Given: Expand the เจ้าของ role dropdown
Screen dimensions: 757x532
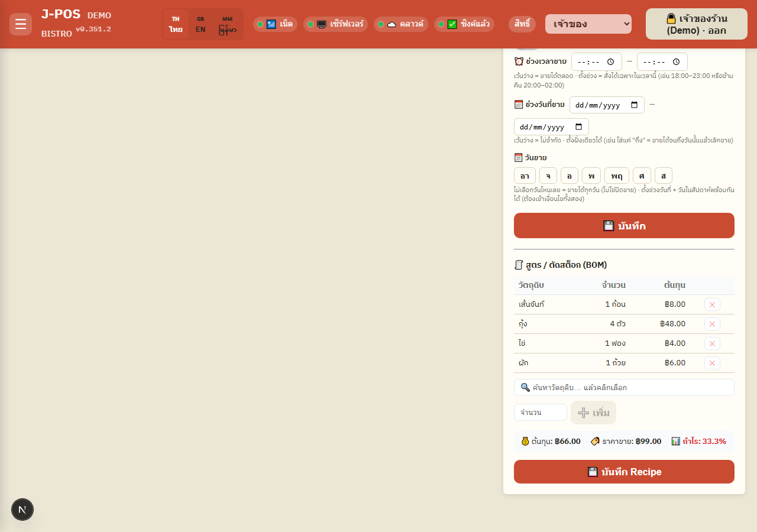Looking at the screenshot, I should pos(588,24).
